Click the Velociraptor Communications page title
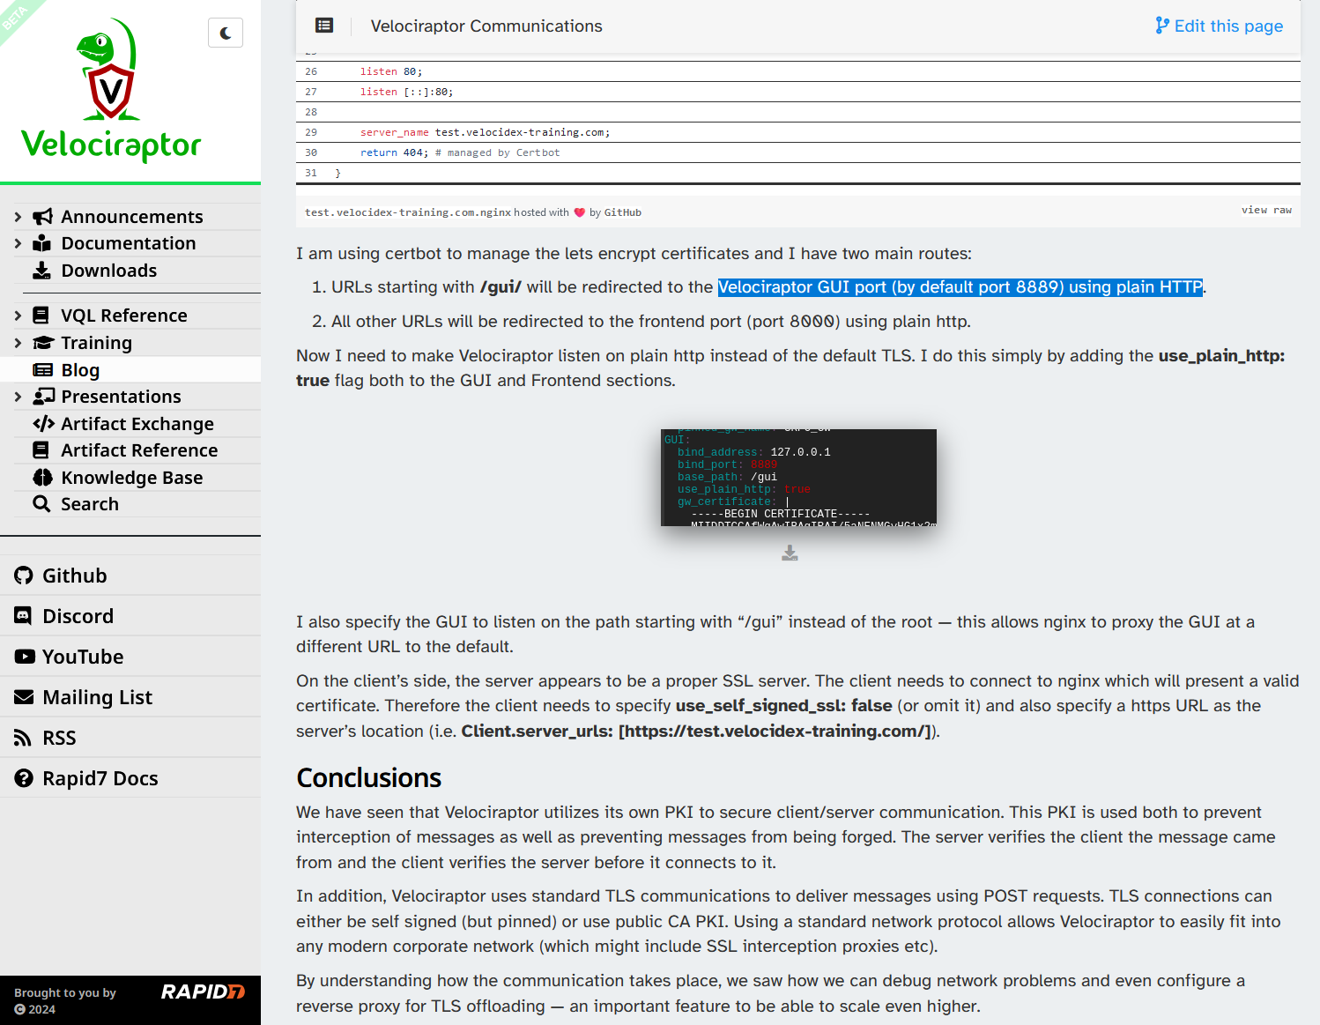This screenshot has width=1320, height=1025. [x=486, y=26]
